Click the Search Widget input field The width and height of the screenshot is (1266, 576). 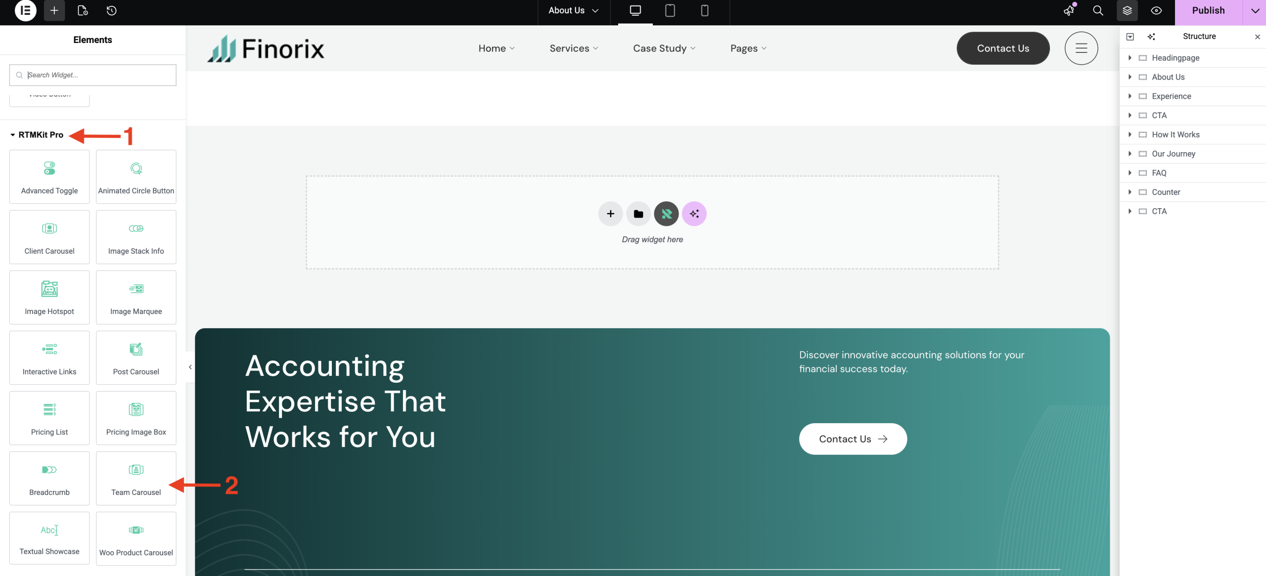(93, 75)
